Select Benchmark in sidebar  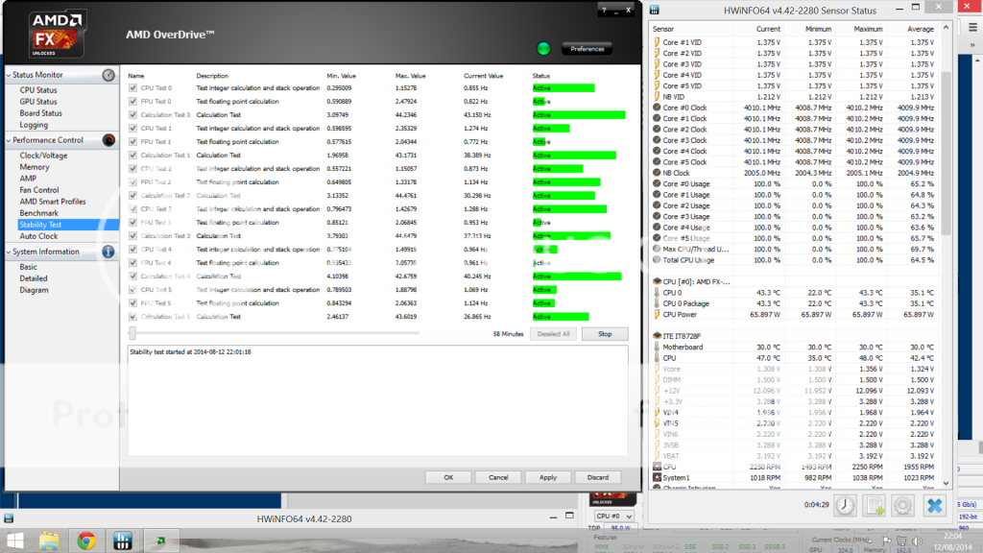(38, 213)
